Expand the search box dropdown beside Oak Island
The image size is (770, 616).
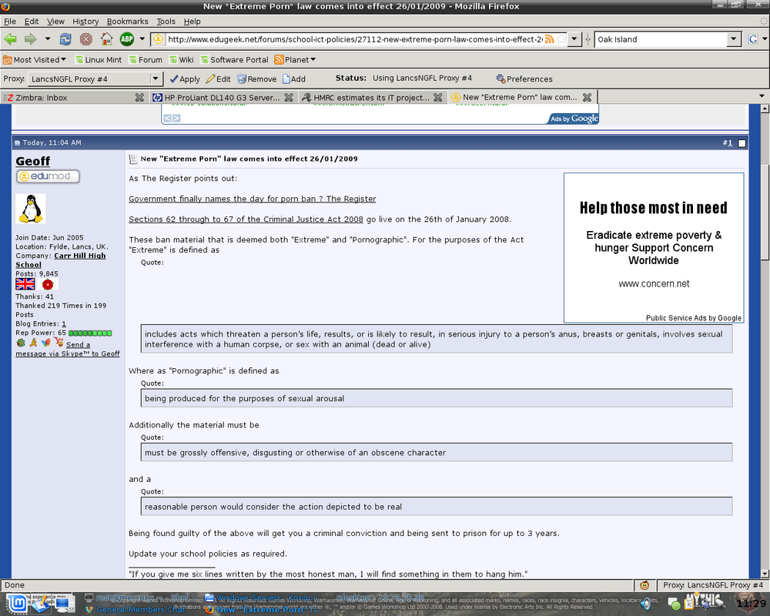click(734, 39)
